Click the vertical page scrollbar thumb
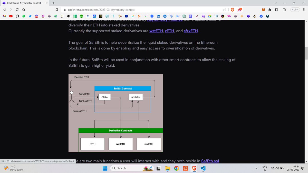Viewport: 308px width, 173px height. coord(306,53)
